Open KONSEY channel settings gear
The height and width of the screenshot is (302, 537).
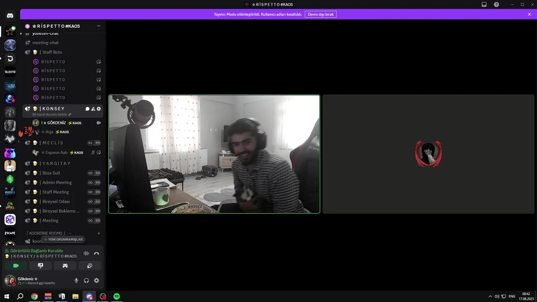tap(99, 109)
